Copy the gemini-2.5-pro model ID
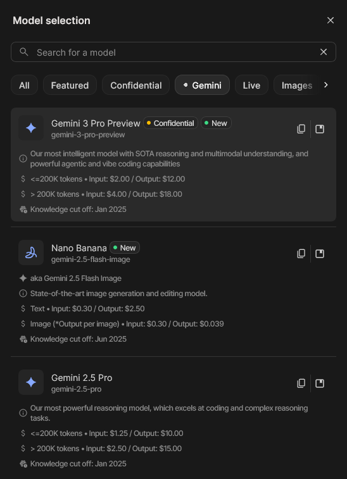 pos(301,383)
